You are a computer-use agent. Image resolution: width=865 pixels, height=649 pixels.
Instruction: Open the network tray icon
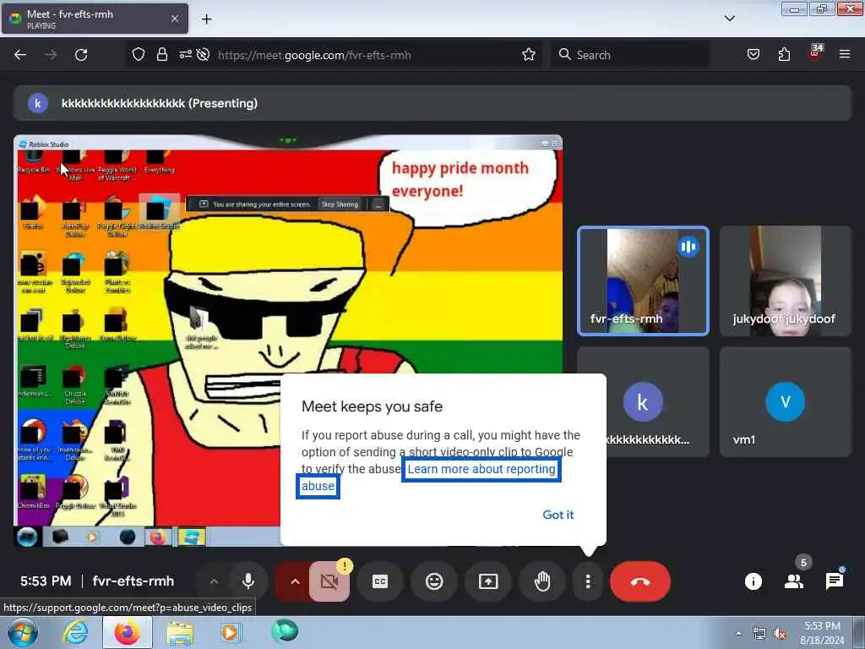(x=759, y=634)
